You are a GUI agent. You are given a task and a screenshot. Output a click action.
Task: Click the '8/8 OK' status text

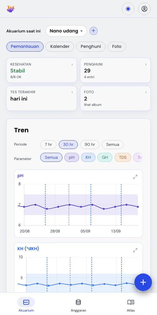[x=16, y=77]
